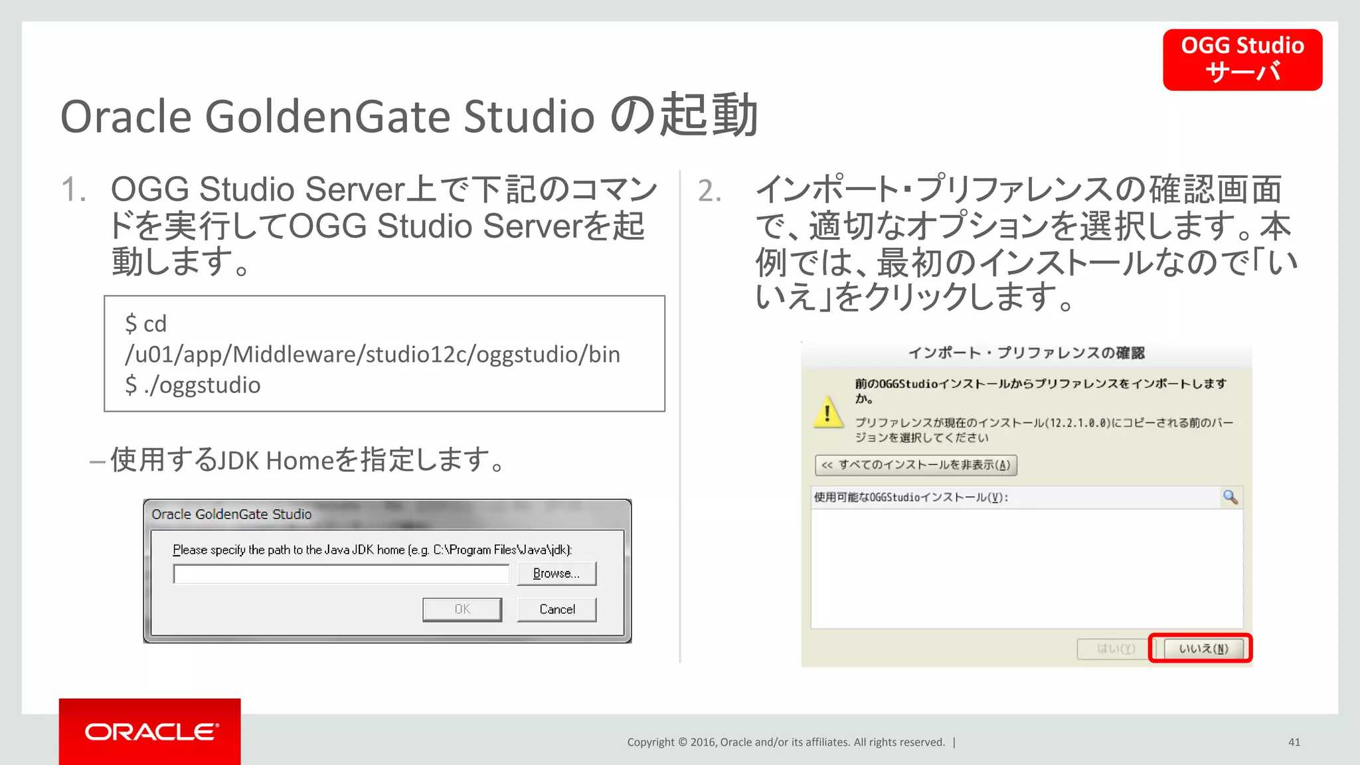The width and height of the screenshot is (1360, 765).
Task: Click the page number 41
Action: click(x=1294, y=742)
